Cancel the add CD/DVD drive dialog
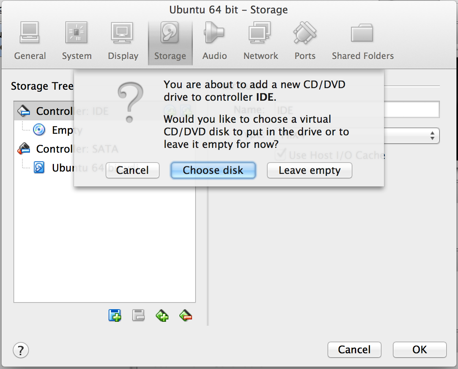458x369 pixels. (132, 170)
